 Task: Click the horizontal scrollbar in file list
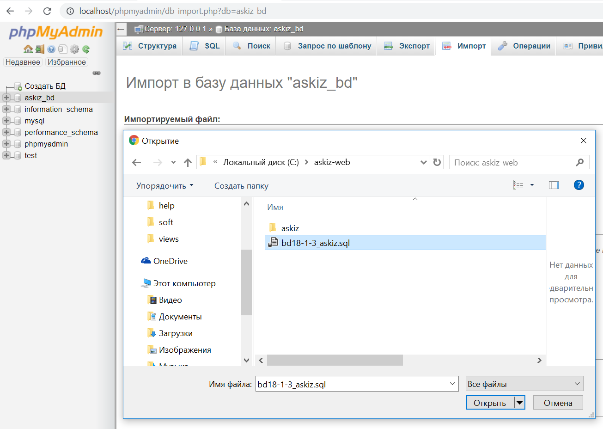pos(335,360)
